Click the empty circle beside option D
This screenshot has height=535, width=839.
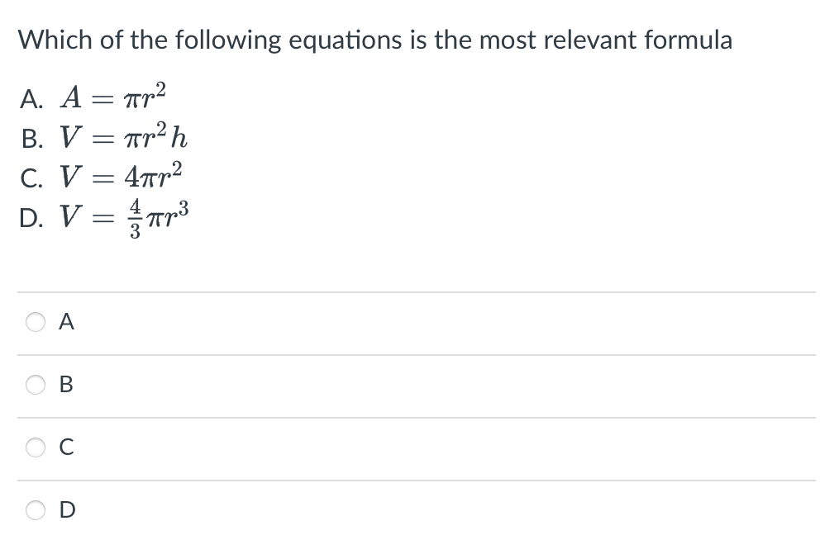point(35,509)
